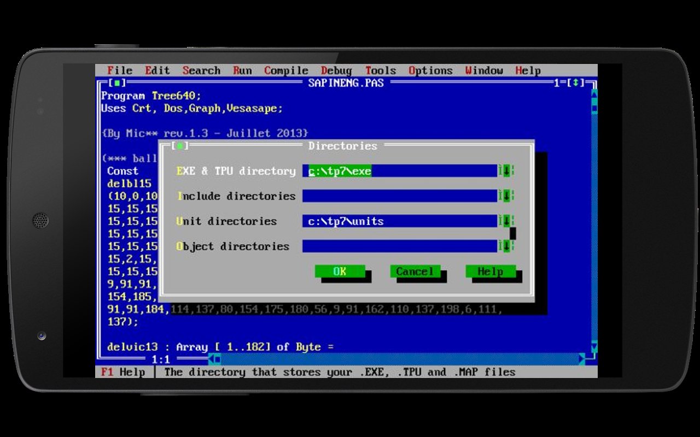Click OK to confirm directory settings
This screenshot has width=700, height=437.
[x=340, y=271]
